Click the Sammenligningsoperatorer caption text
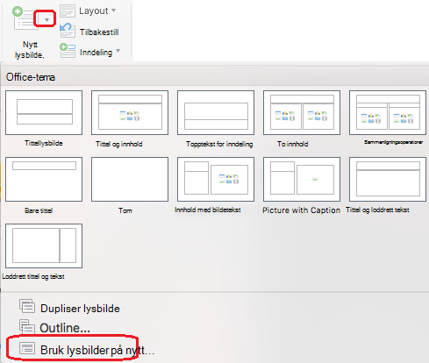The image size is (429, 363). (x=393, y=142)
